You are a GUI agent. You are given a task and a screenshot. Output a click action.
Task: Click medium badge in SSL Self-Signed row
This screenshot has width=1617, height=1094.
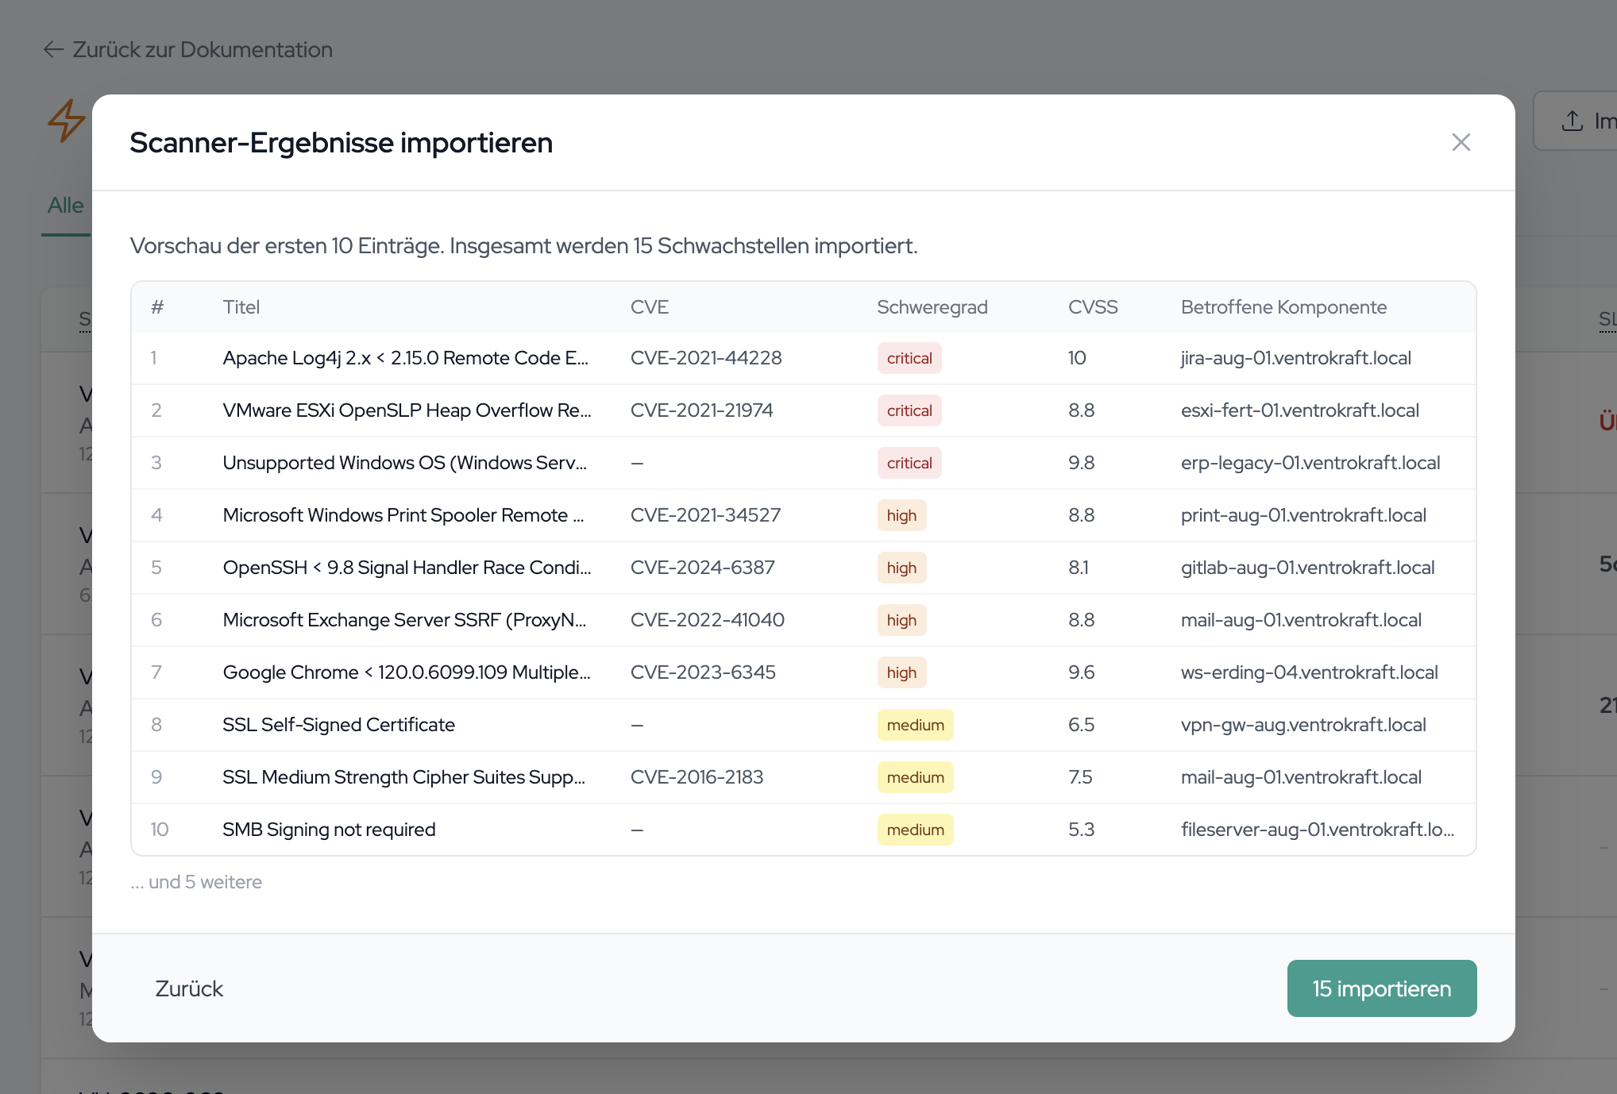coord(915,725)
